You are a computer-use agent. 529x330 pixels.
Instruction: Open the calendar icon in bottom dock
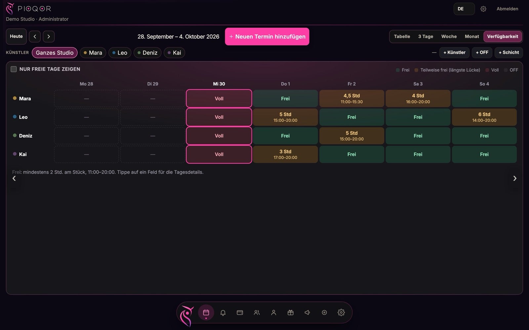[x=206, y=312]
